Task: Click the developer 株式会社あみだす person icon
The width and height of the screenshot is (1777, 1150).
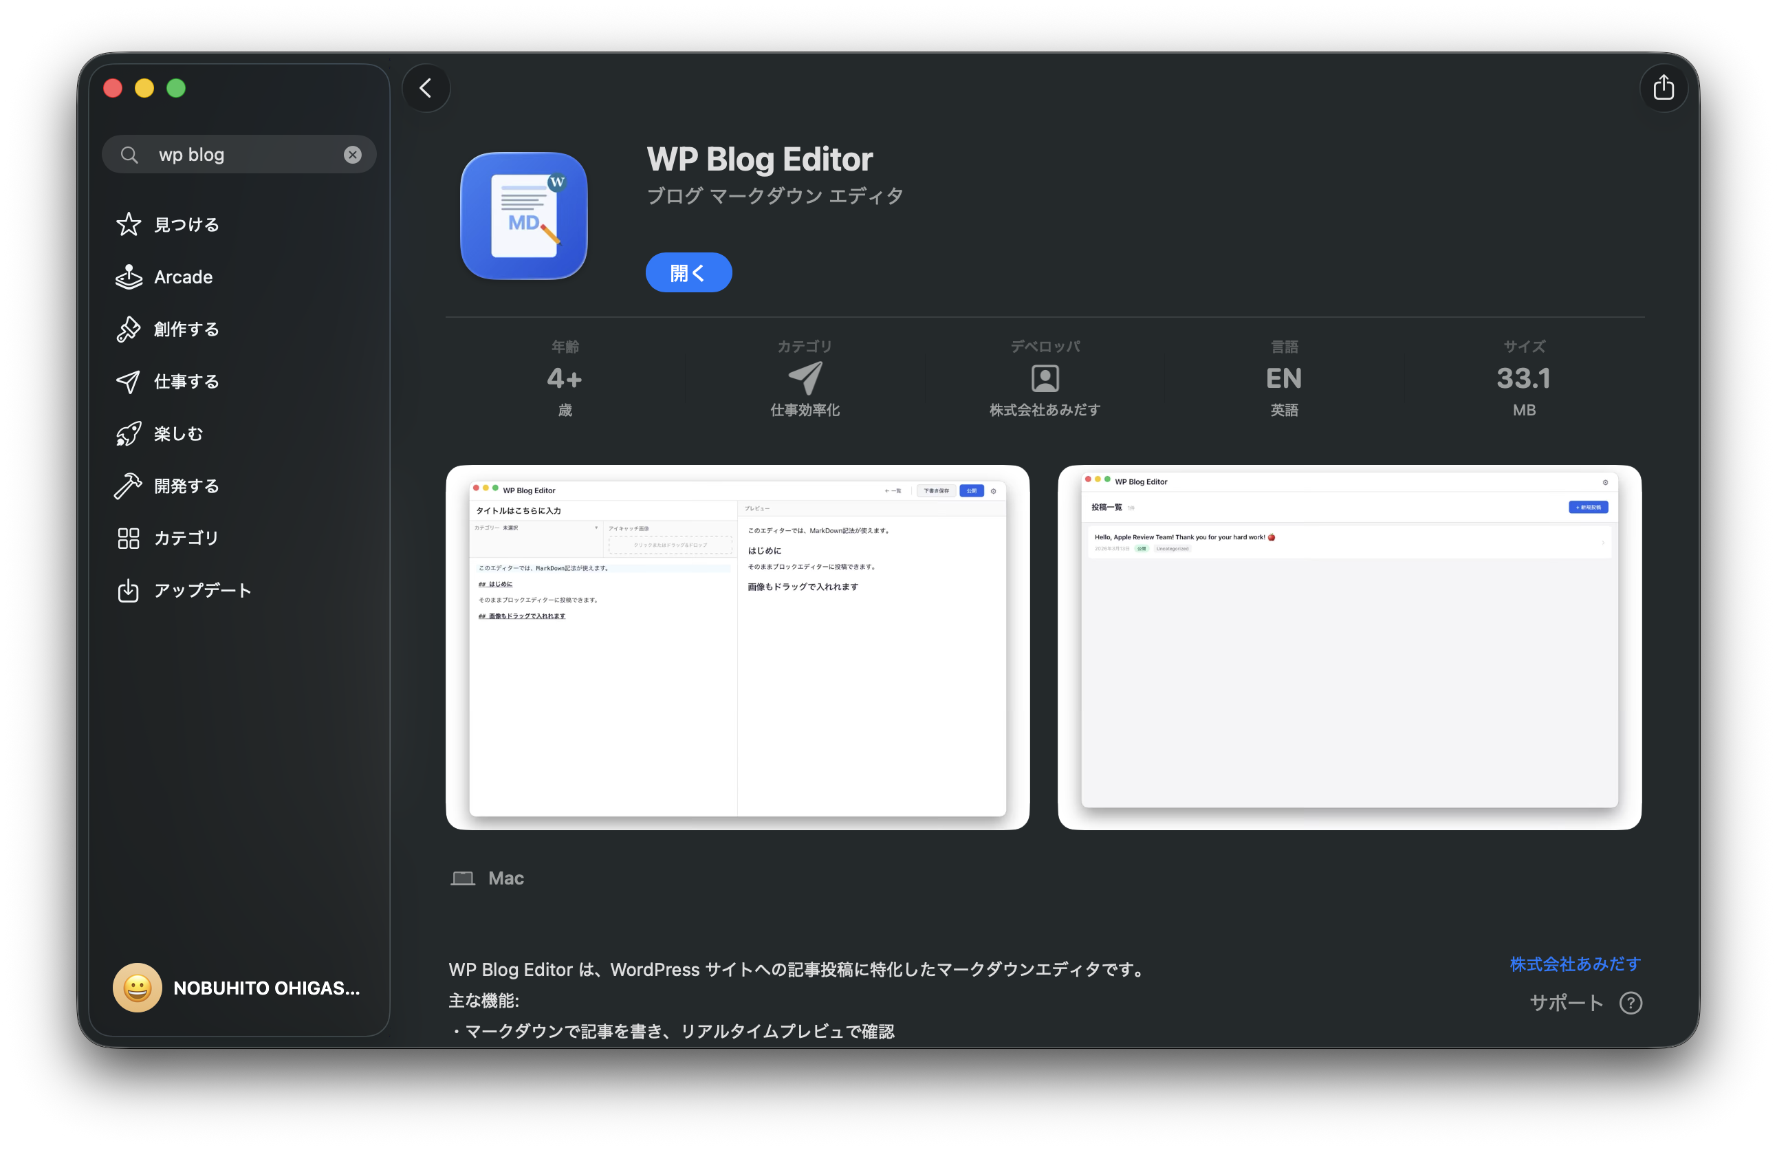Action: [x=1045, y=378]
